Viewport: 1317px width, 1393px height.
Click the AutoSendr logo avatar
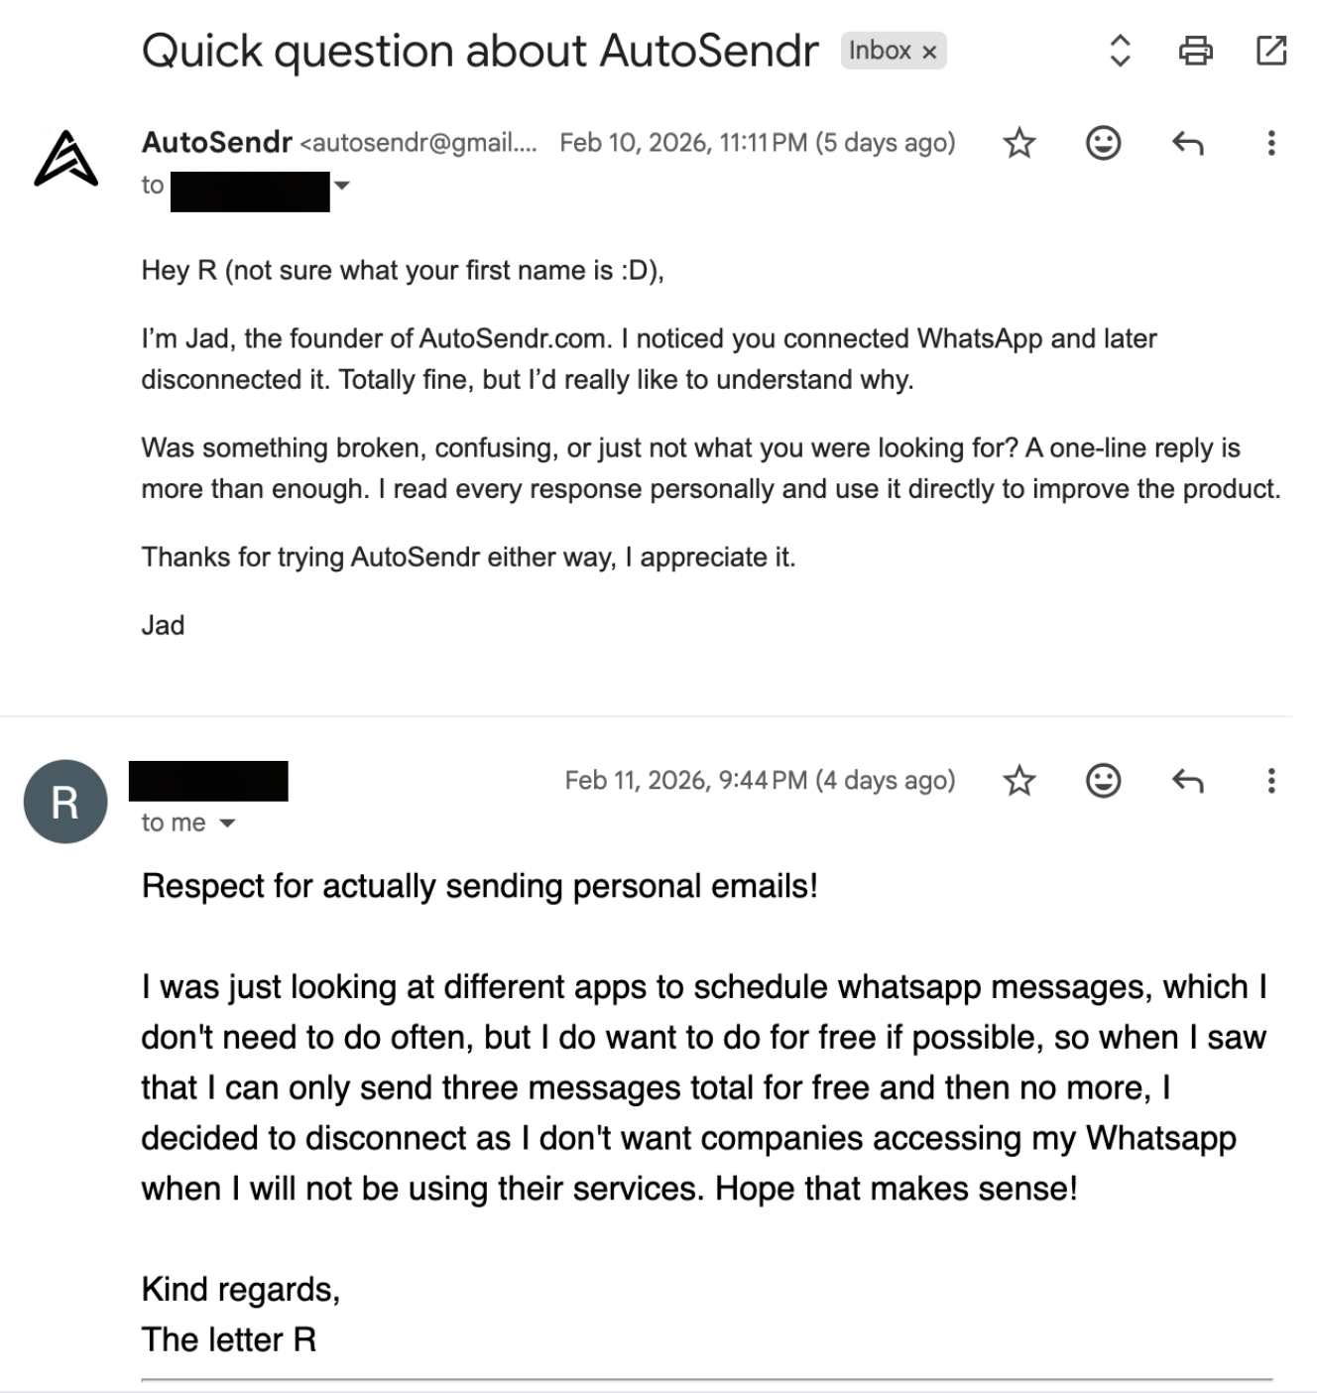[65, 159]
